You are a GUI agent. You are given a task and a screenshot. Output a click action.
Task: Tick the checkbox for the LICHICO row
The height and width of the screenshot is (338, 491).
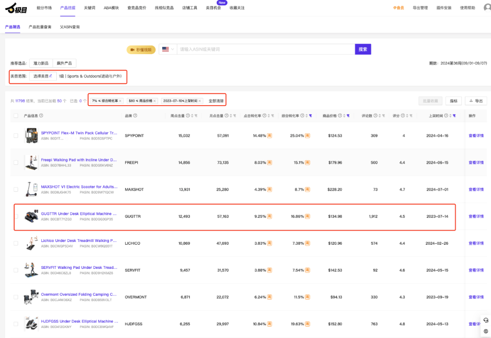click(16, 243)
